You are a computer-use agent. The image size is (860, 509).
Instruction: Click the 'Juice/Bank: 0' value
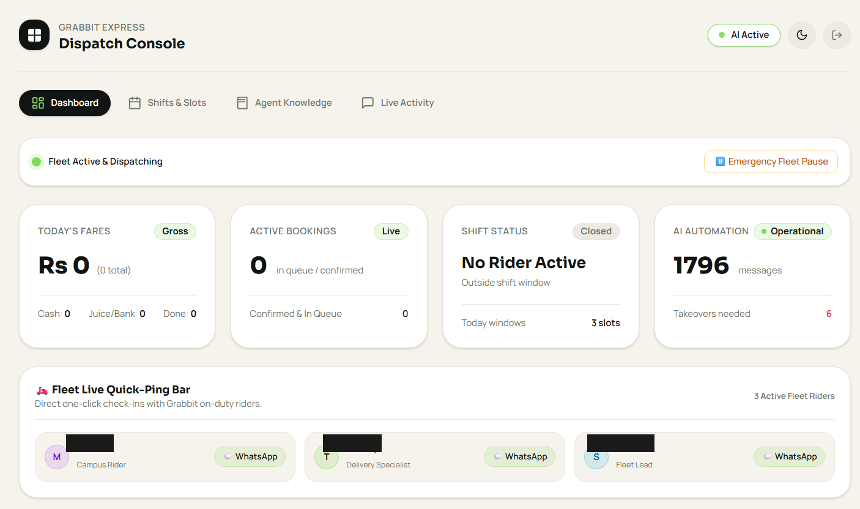point(117,314)
